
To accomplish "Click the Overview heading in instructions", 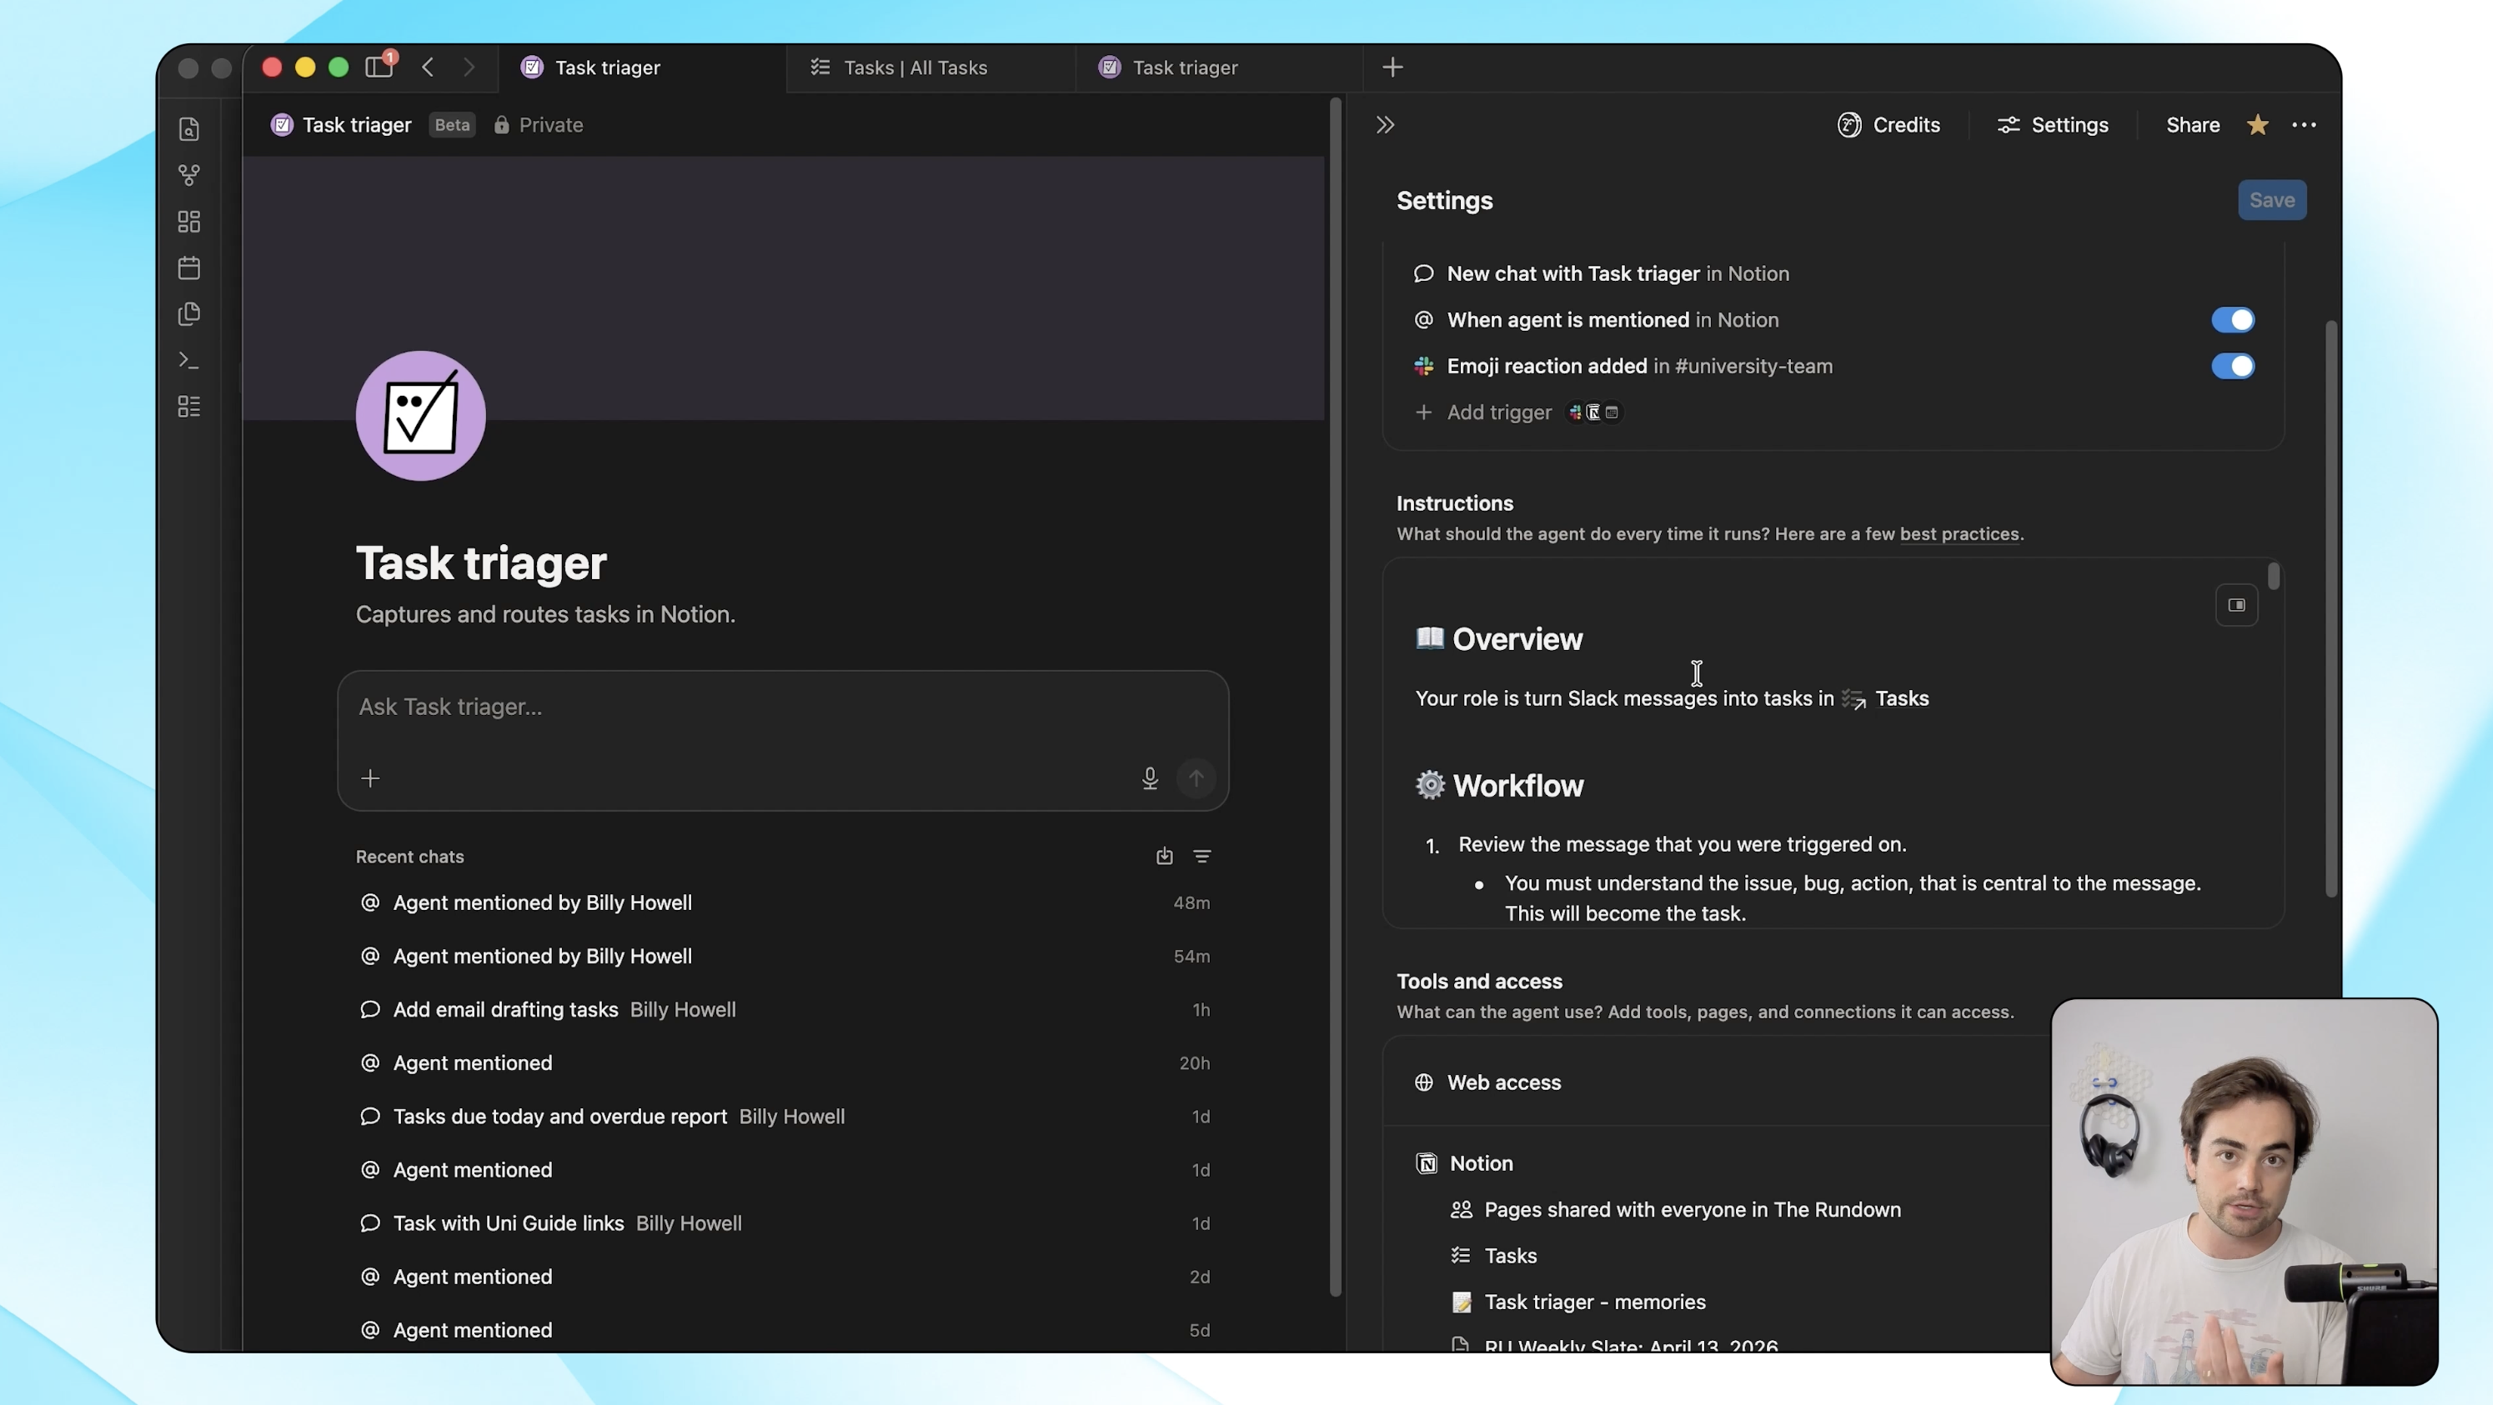I will point(1500,639).
